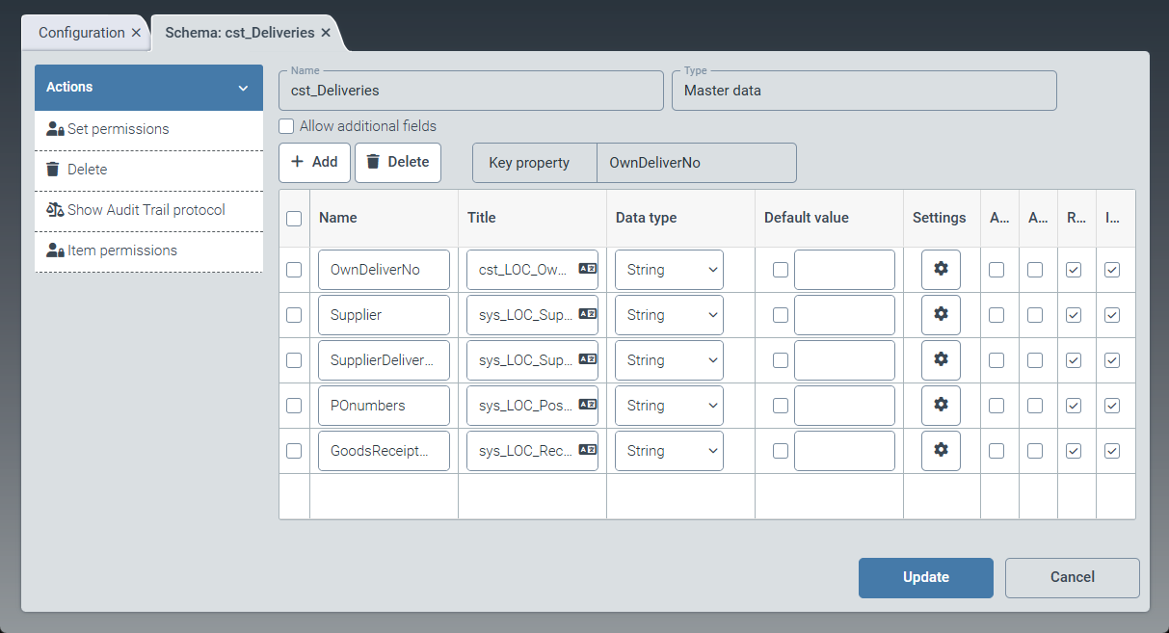The width and height of the screenshot is (1169, 633).
Task: Enable Allow additional fields checkbox
Action: [x=286, y=126]
